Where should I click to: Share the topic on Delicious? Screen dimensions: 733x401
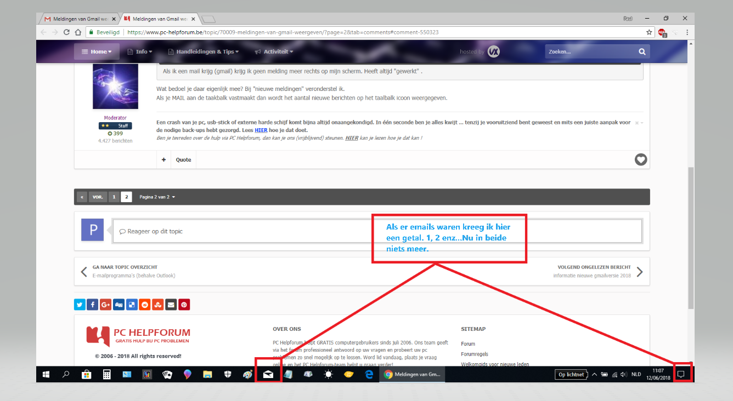click(132, 305)
